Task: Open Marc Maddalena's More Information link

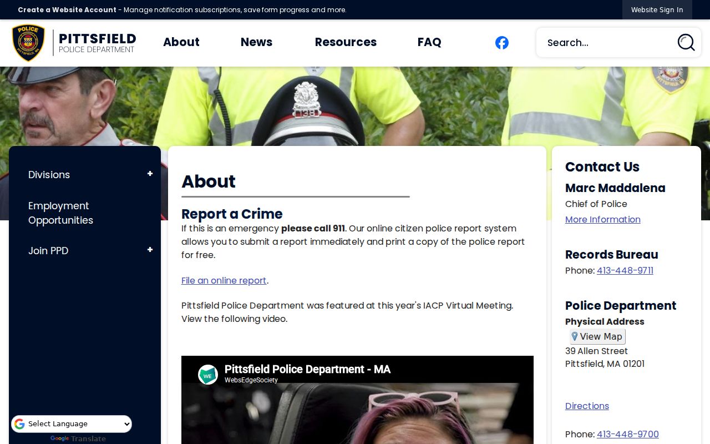Action: [x=603, y=220]
